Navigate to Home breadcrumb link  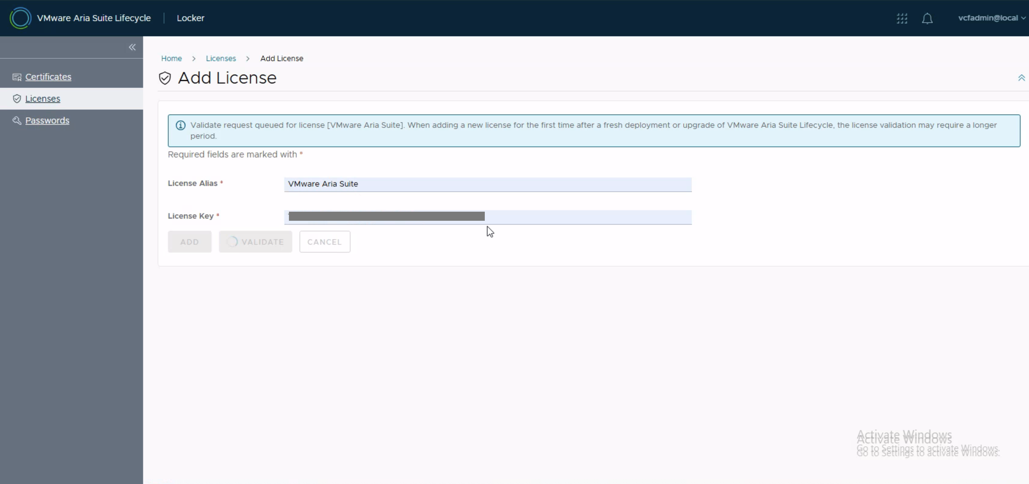(x=171, y=58)
